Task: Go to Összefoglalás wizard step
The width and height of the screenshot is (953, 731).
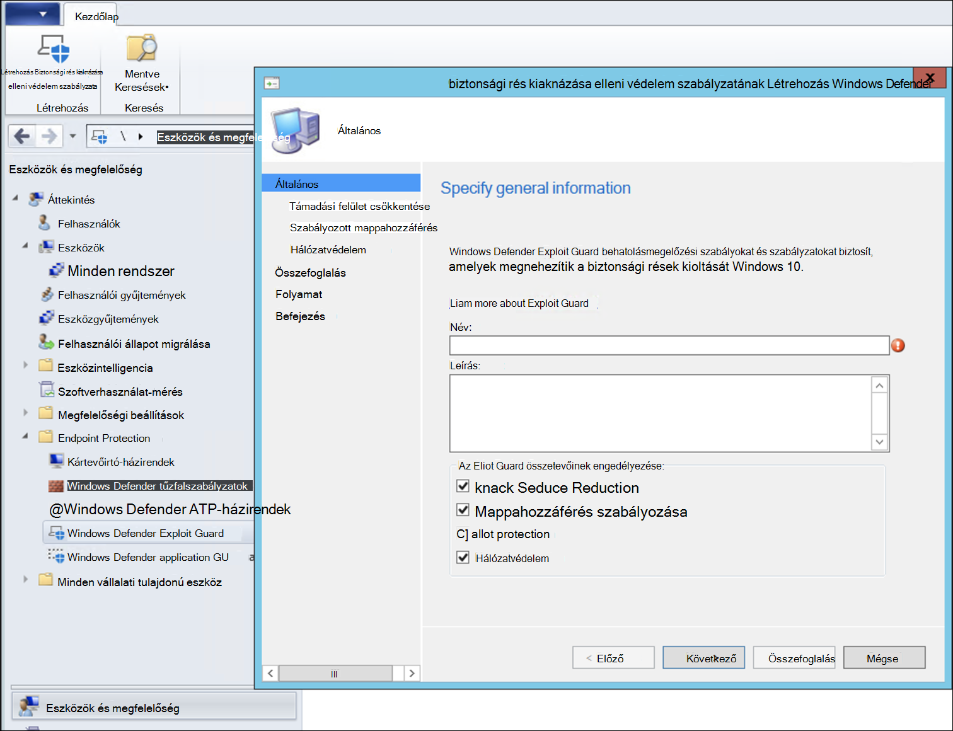Action: coord(310,272)
